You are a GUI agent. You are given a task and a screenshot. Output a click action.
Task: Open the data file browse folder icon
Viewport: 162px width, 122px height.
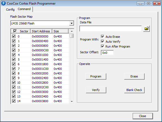147,29
